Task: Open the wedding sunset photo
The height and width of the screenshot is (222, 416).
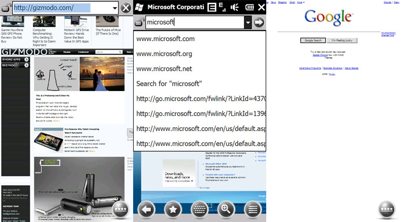Action: [102, 74]
